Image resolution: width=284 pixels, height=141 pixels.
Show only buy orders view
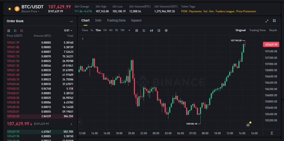coord(15,31)
